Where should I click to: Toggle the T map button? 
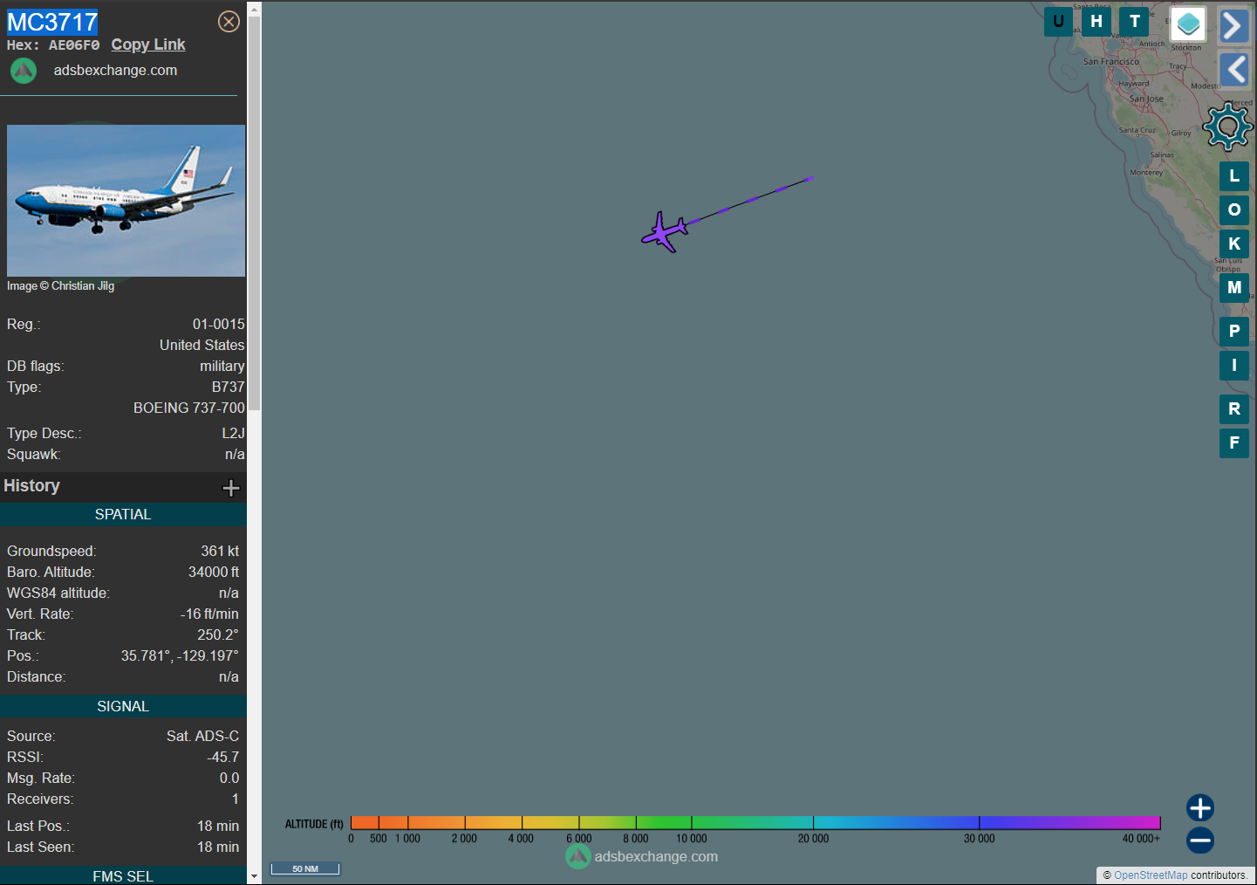1135,22
